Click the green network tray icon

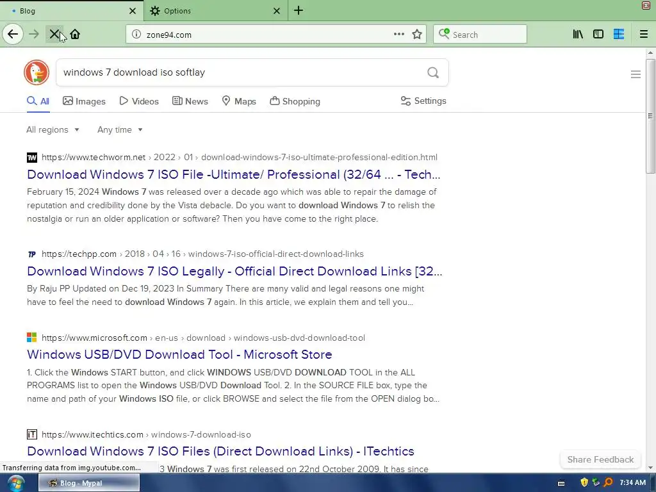click(596, 482)
